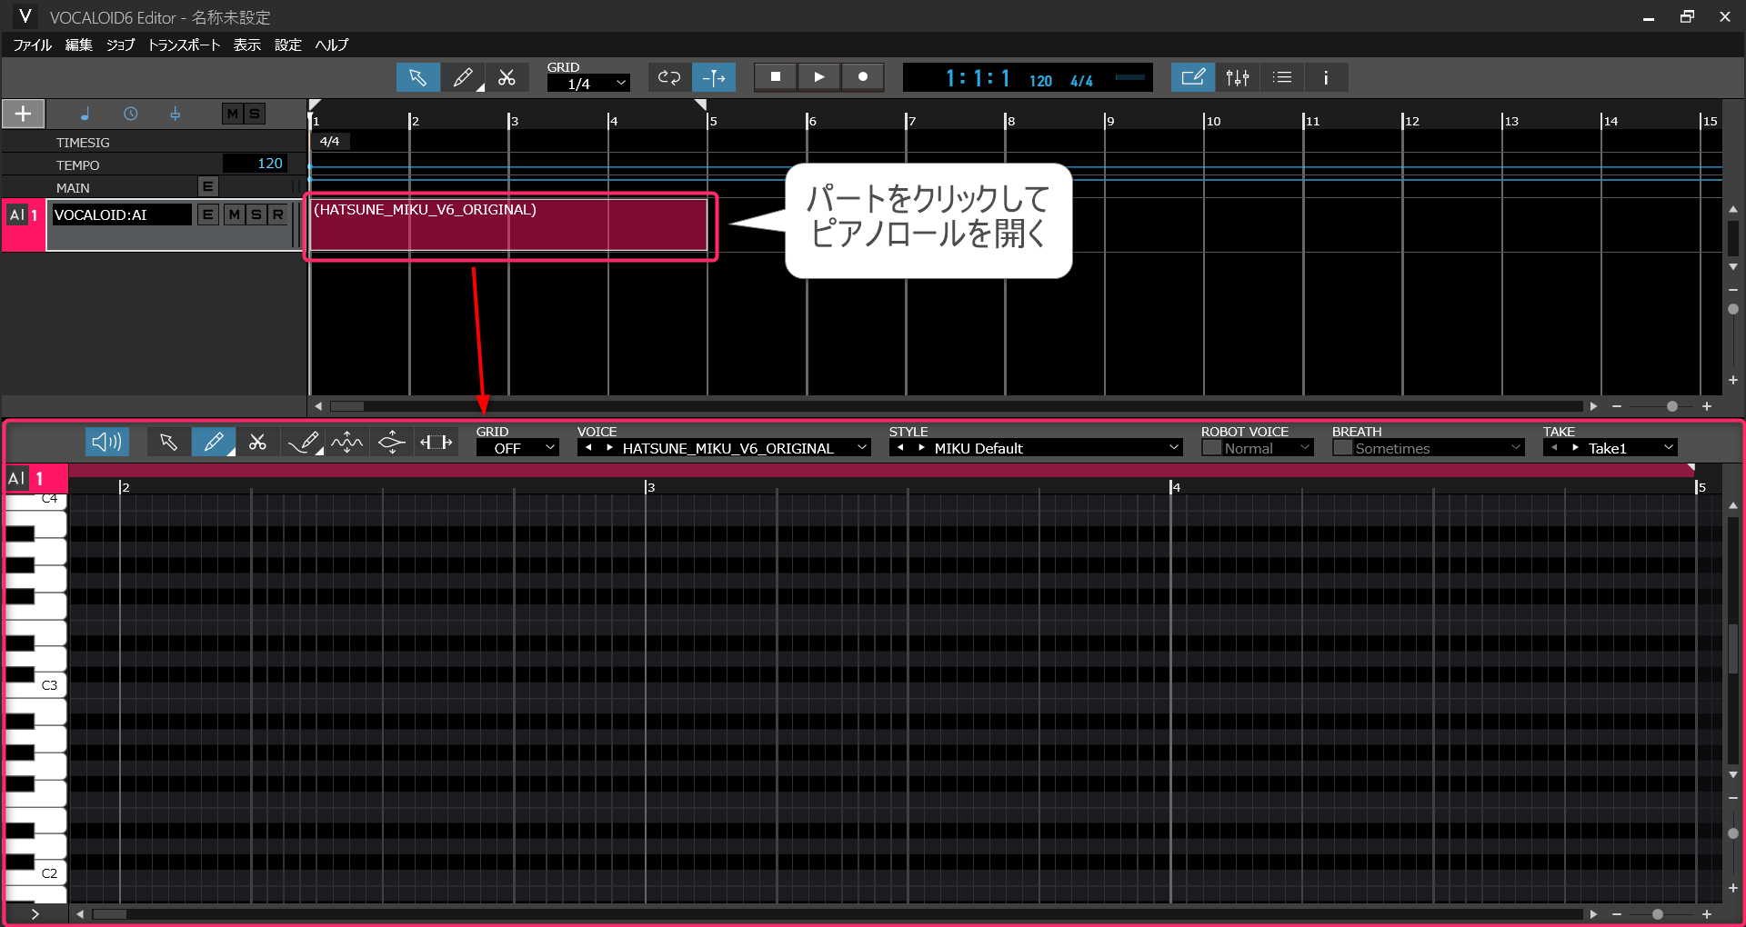
Task: Add a new track with plus button
Action: [x=23, y=114]
